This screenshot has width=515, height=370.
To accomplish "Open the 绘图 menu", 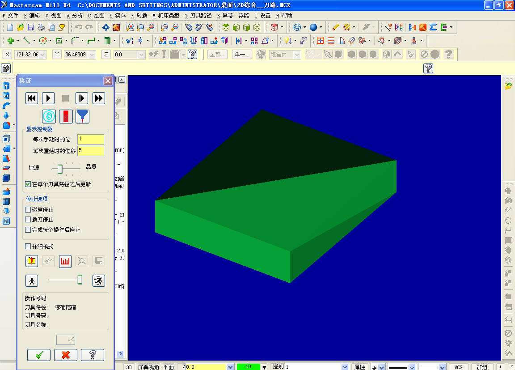I will (x=96, y=16).
